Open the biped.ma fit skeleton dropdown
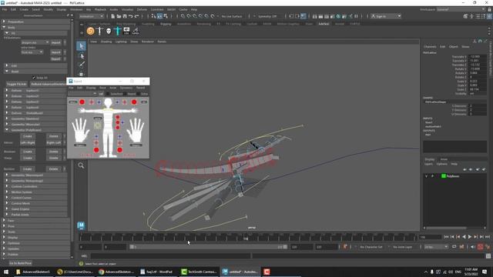This screenshot has height=277, width=493. tap(35, 42)
